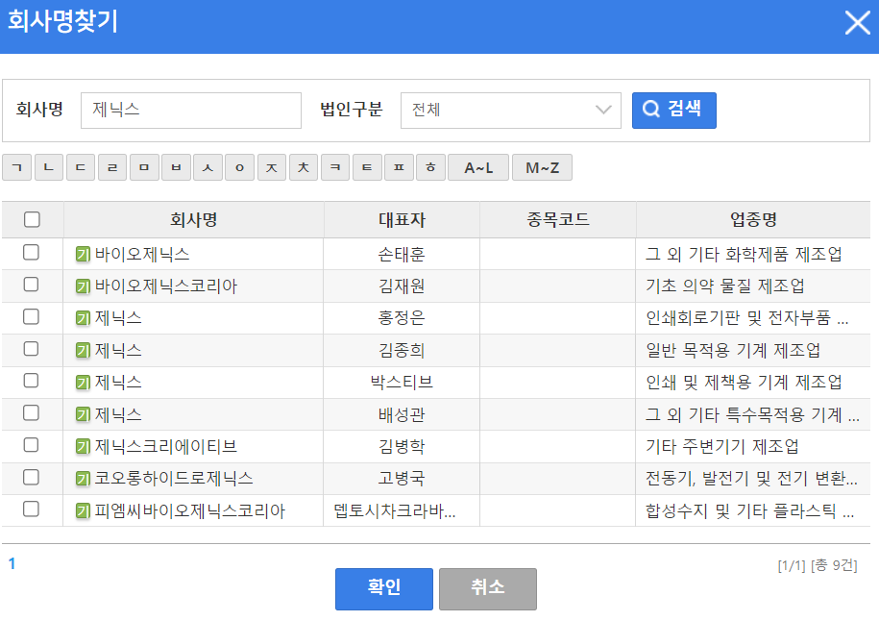Screen dimensions: 879x621
Task: Click the green icon beside 피엠씨바이오제닉스코리아
Action: tap(83, 511)
